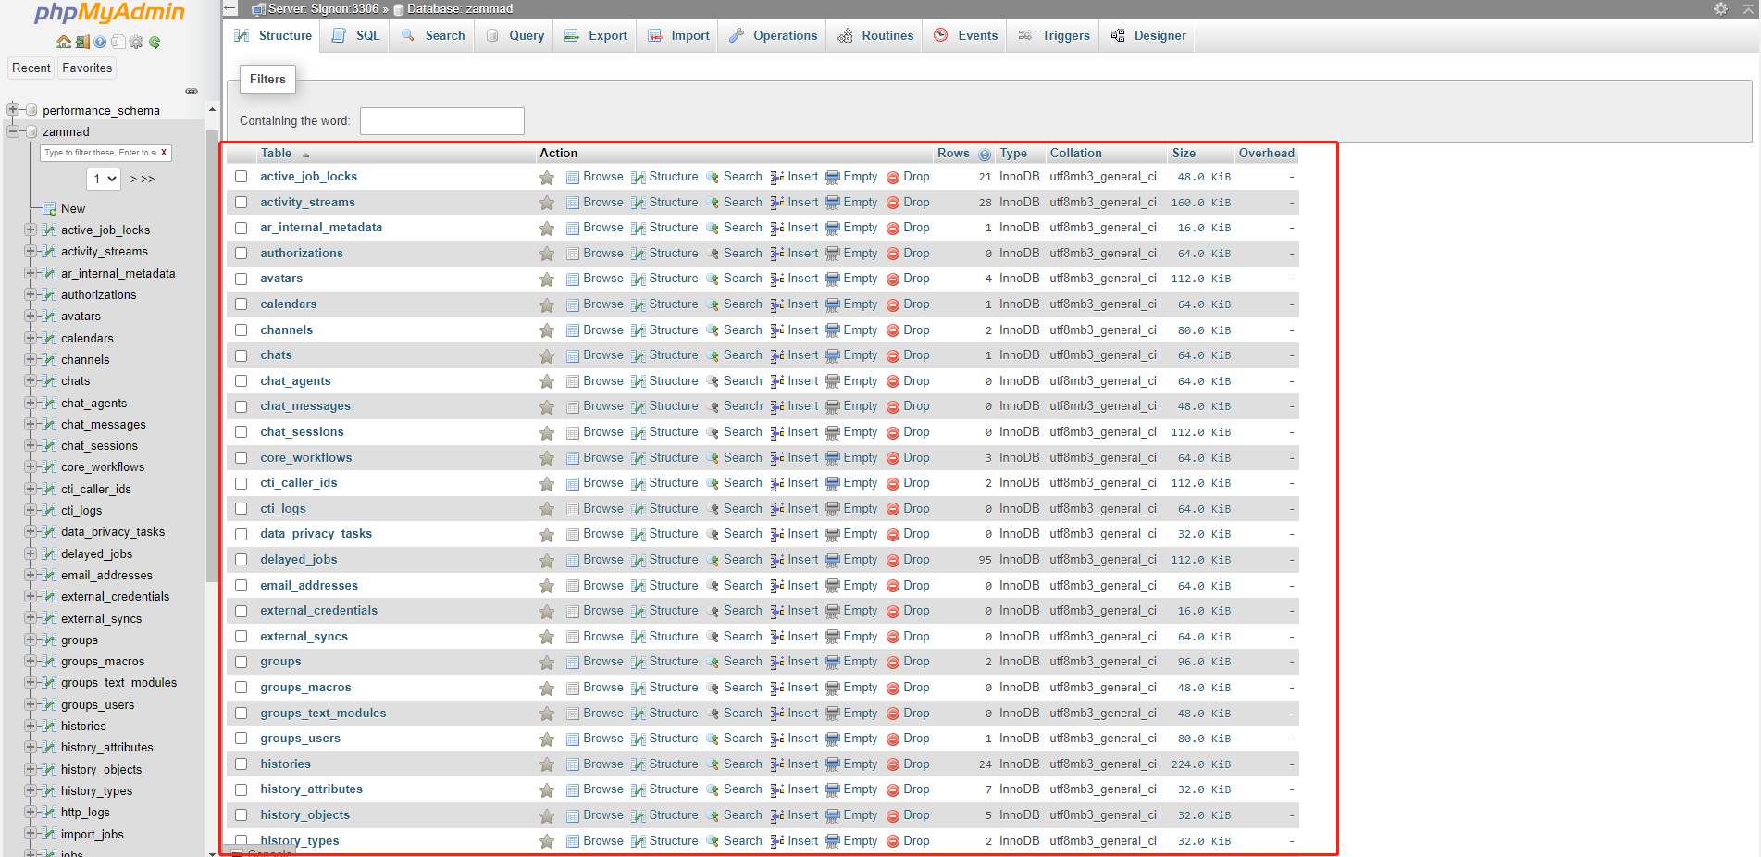
Task: Tick the history_objects checkbox
Action: (242, 815)
